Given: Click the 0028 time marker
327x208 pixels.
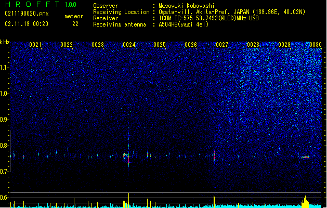Looking at the screenshot, I should [253, 45].
